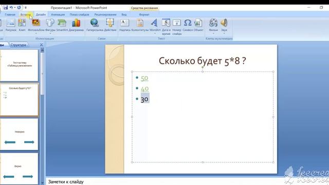Click the green rotation handle above text box
Image resolution: width=329 pixels, height=185 pixels.
pos(203,67)
